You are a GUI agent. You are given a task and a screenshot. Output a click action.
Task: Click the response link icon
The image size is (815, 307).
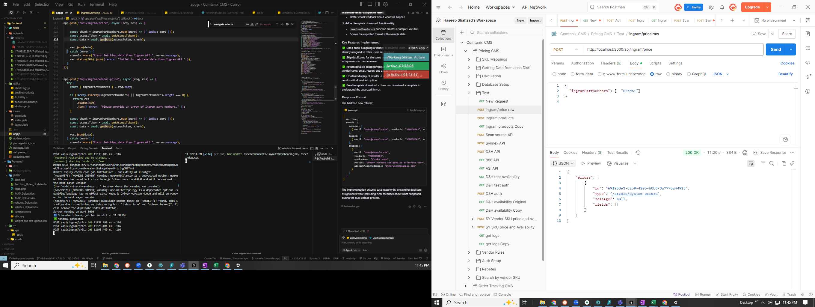(792, 163)
